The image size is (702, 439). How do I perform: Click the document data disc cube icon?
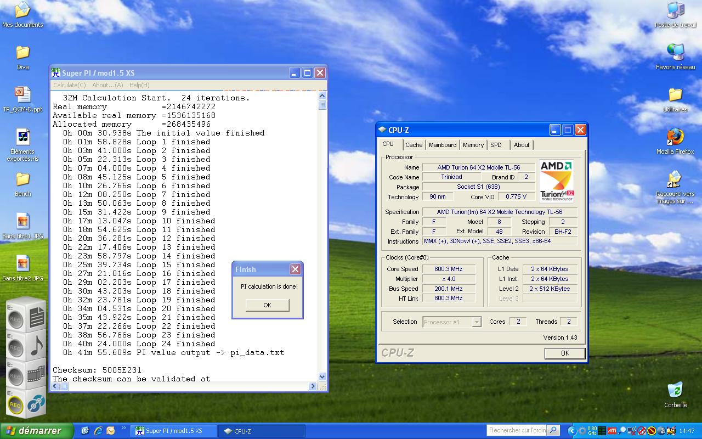point(36,317)
